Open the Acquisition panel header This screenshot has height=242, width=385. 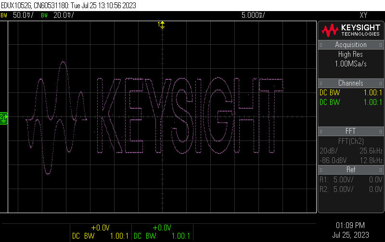tap(351, 45)
